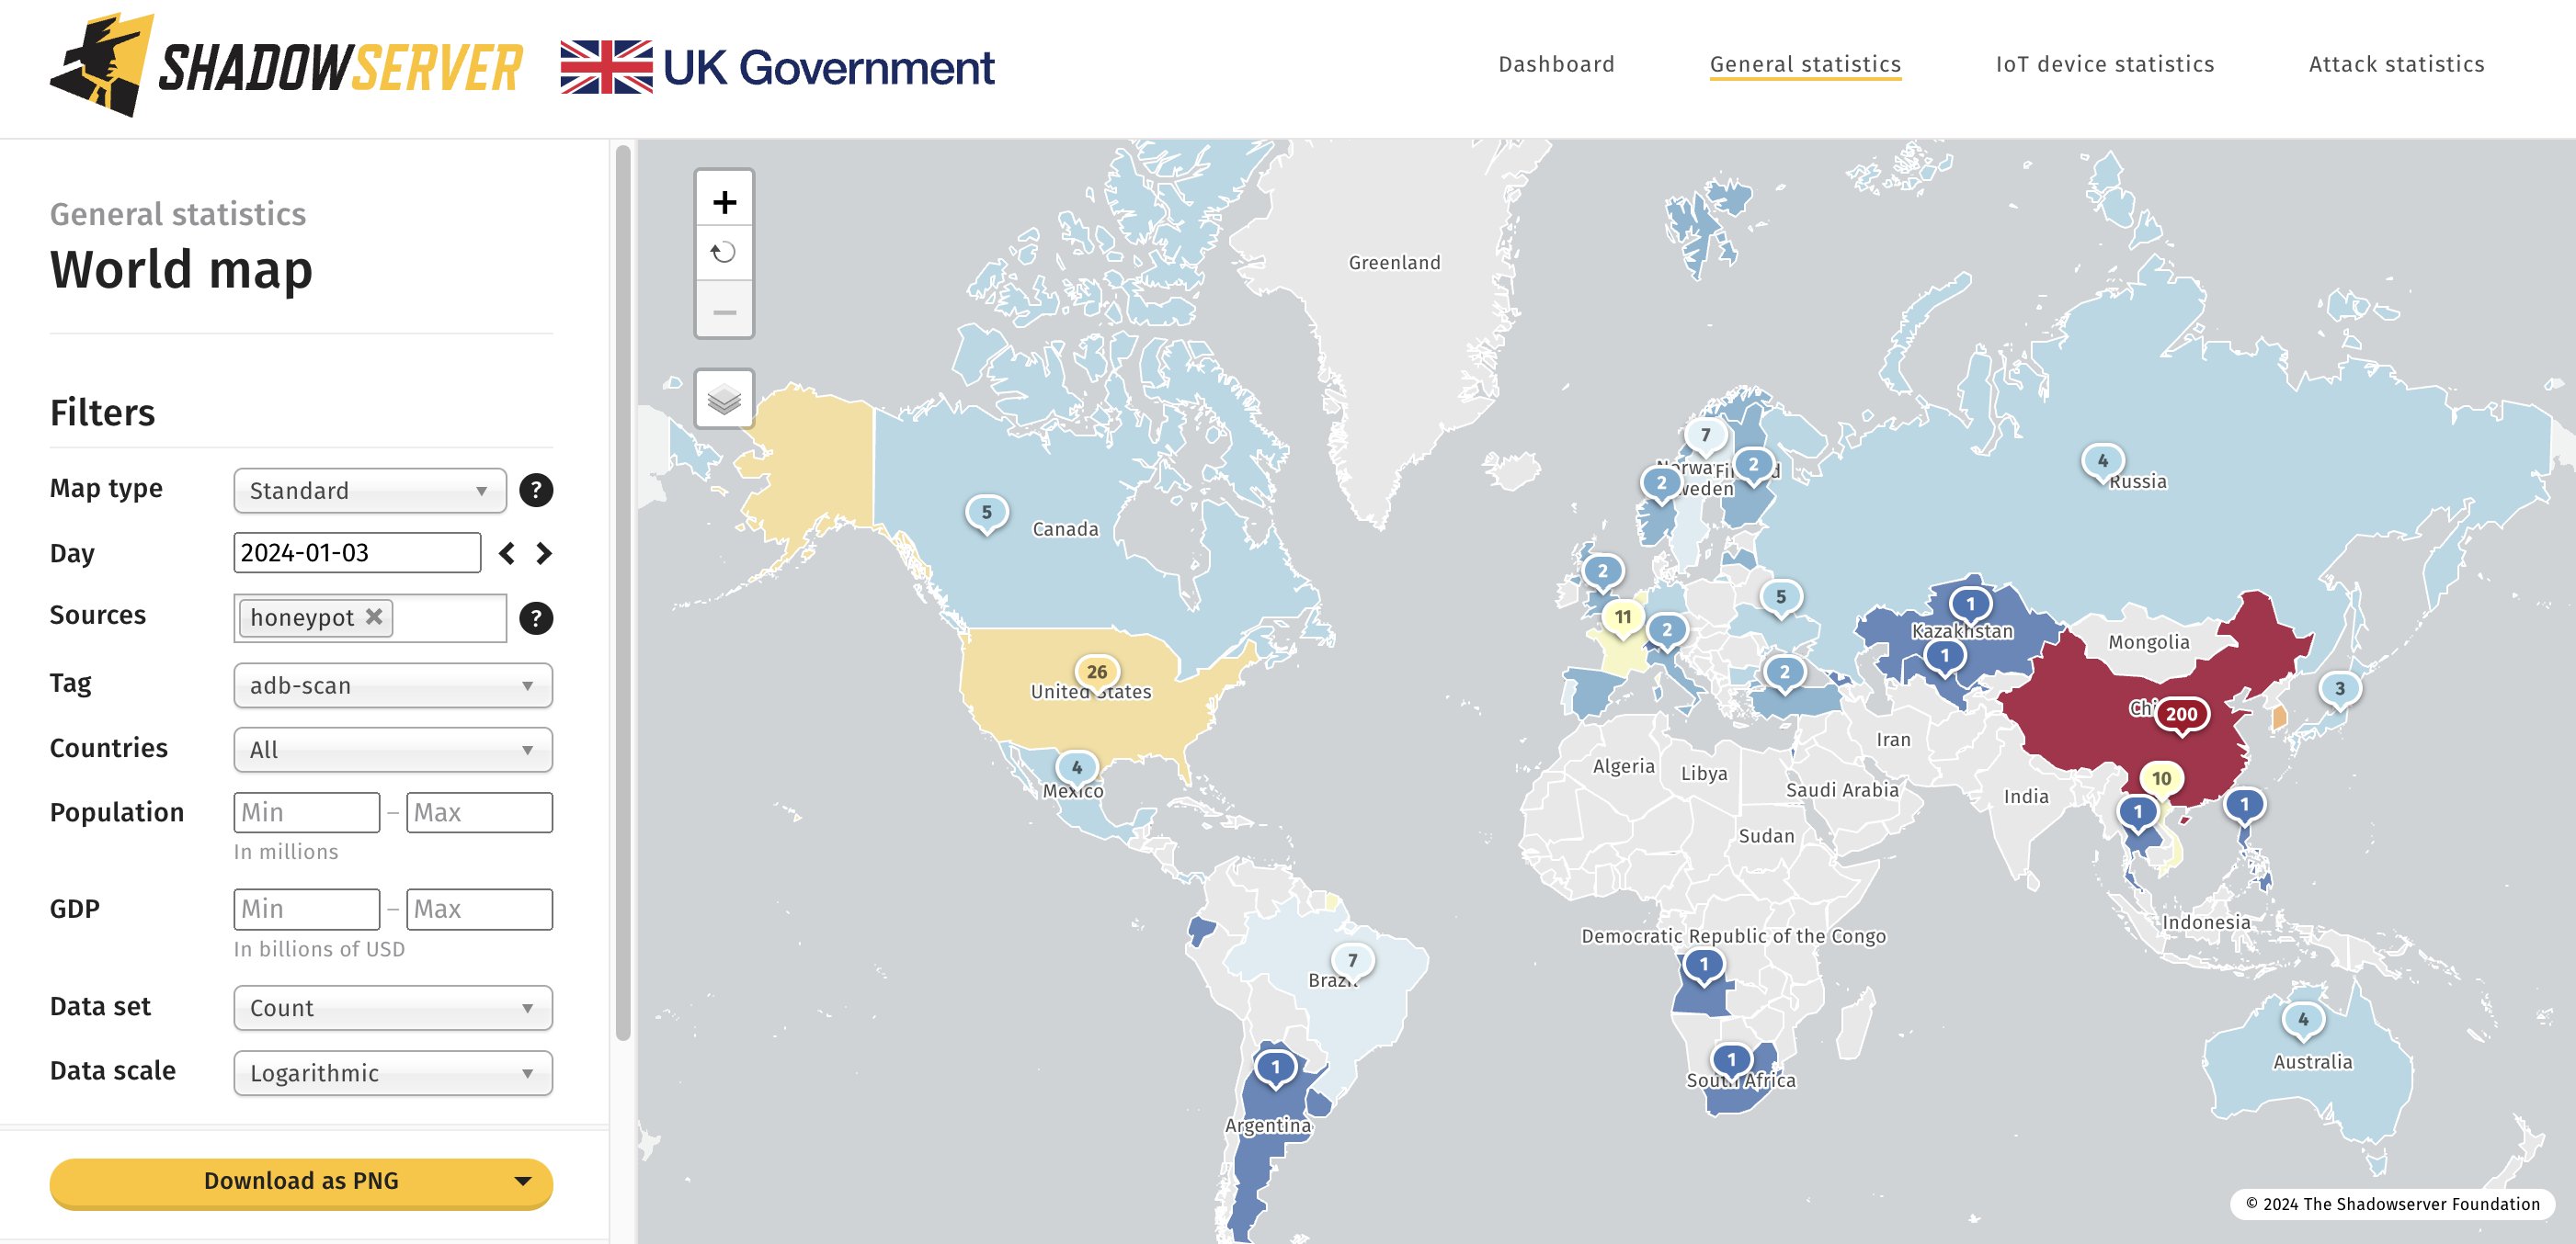Click the Libya label on map
The image size is (2576, 1244).
tap(1704, 775)
